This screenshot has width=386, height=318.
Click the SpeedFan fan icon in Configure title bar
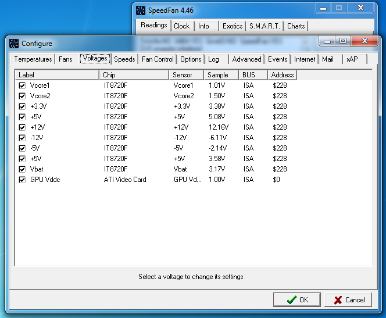15,43
